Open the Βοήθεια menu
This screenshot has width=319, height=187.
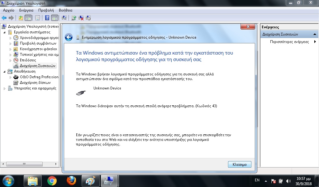pyautogui.click(x=65, y=10)
